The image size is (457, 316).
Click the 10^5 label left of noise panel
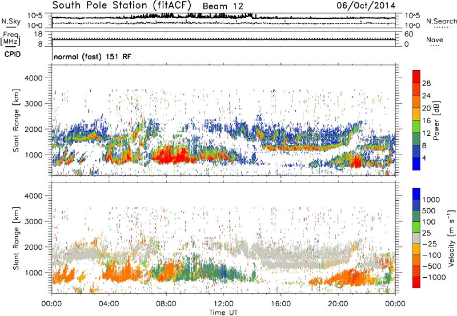35,16
